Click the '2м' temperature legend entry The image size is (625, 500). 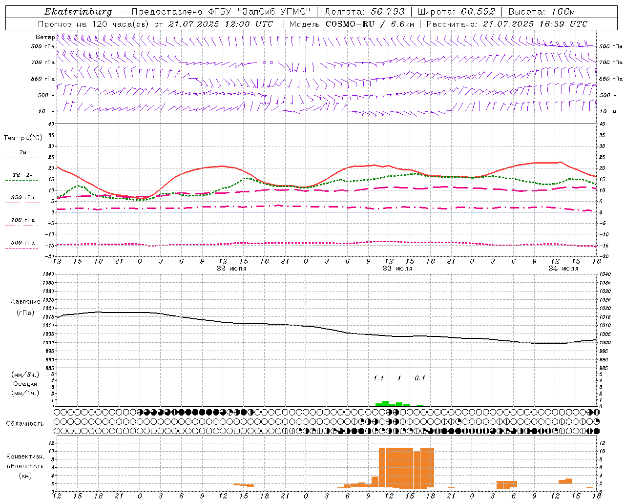(x=23, y=153)
